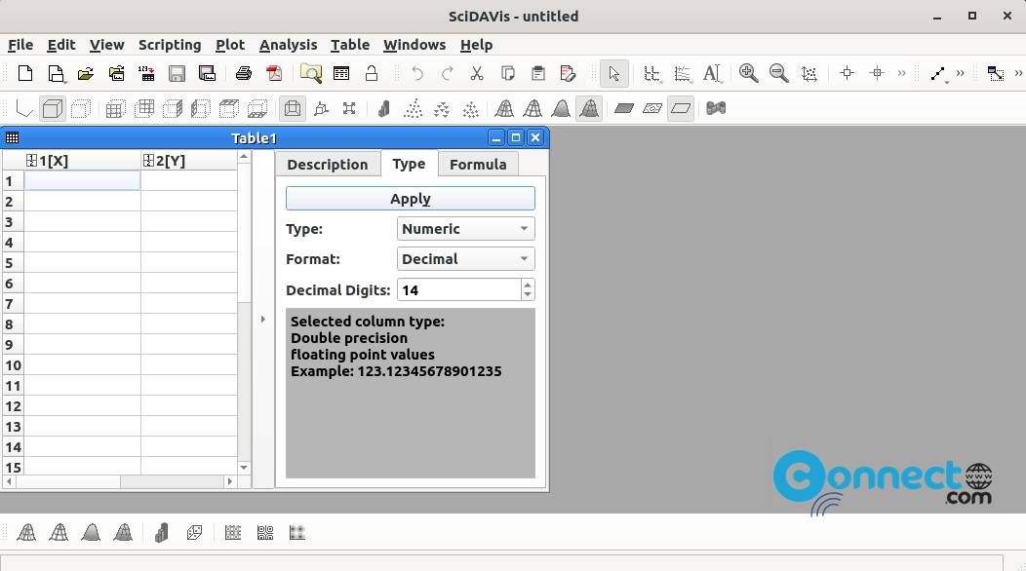Open the Type dropdown showing Numeric
Screen dimensions: 1026x571
click(x=465, y=229)
